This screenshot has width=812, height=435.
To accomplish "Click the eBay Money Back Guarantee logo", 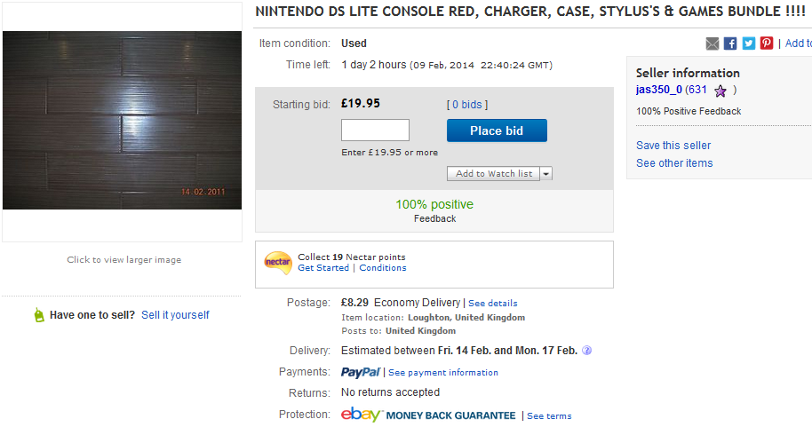I will (428, 415).
